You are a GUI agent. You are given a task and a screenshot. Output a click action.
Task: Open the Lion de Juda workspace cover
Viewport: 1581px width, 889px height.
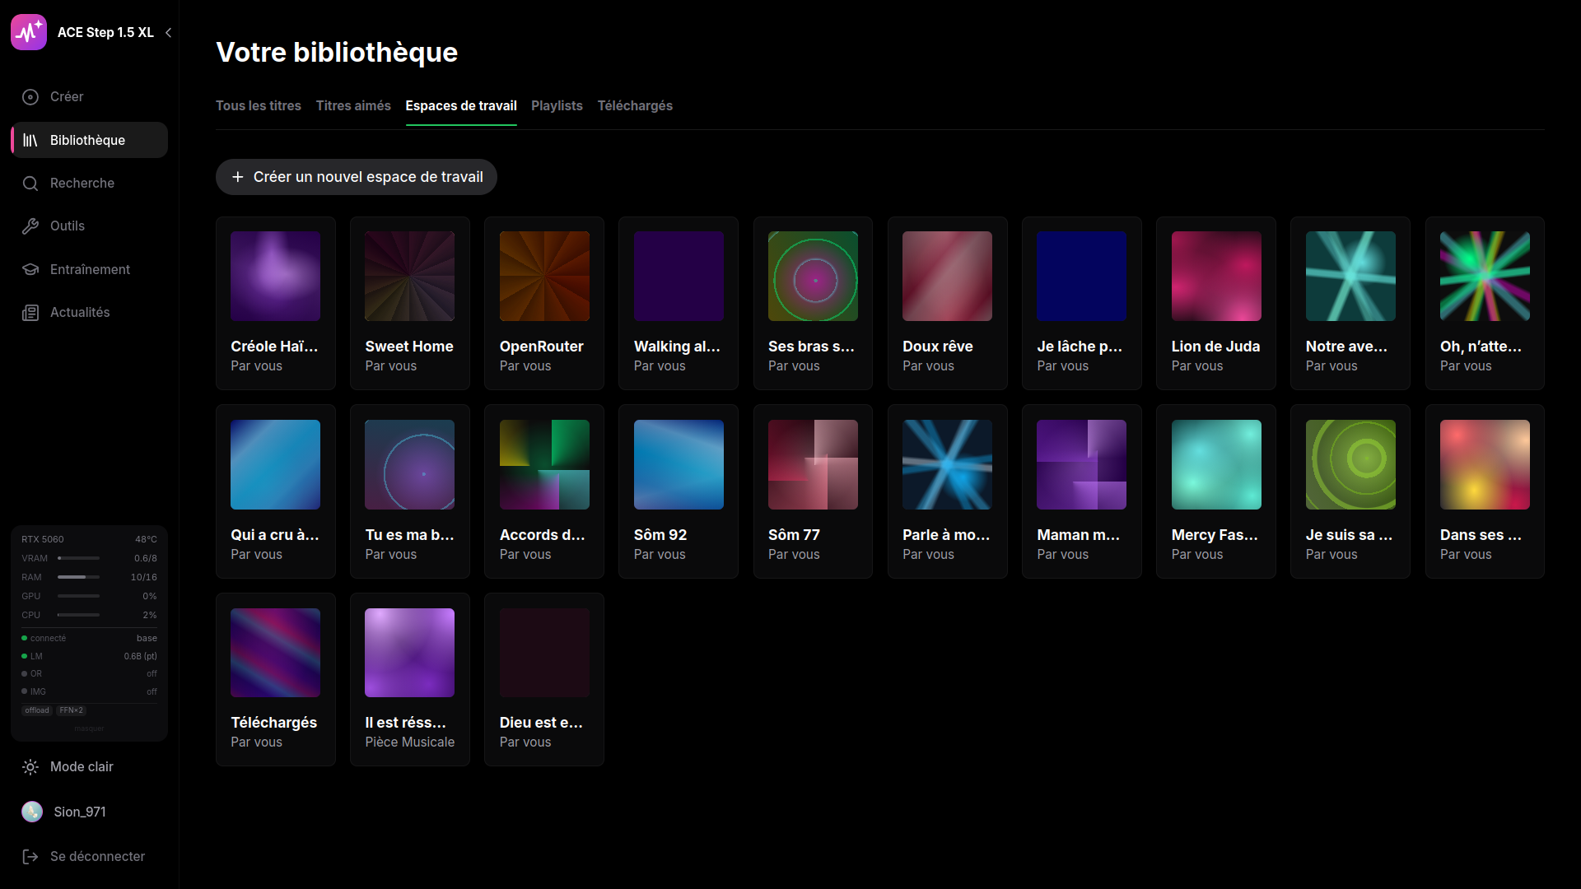point(1216,276)
